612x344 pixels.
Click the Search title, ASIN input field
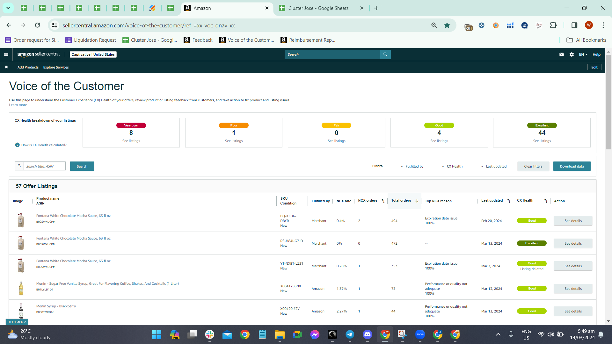[x=45, y=166]
